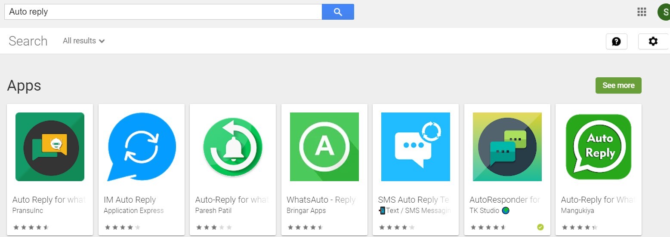Open the SMS Auto Reply chat bubble icon
Viewport: 670px width, 237px height.
(x=416, y=147)
